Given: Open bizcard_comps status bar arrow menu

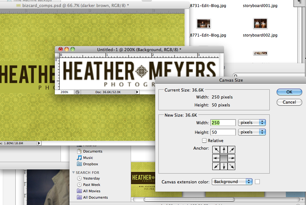Looking at the screenshot, I should [39, 143].
